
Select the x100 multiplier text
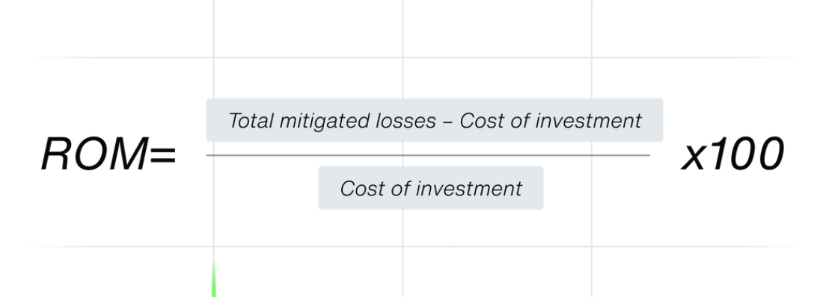point(732,154)
